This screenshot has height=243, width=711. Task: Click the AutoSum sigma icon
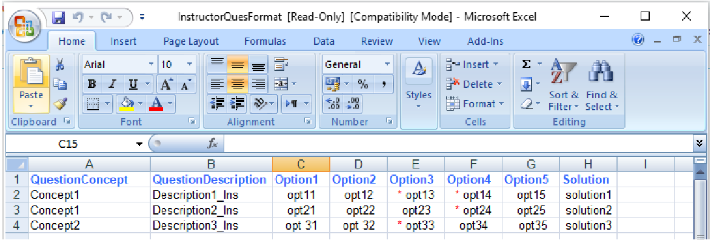527,64
